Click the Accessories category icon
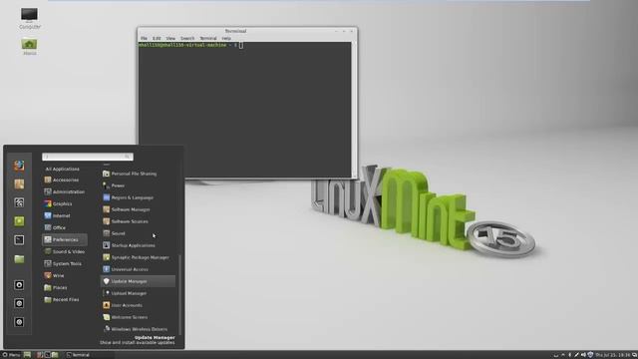Viewport: 638px width, 359px height. tap(48, 179)
